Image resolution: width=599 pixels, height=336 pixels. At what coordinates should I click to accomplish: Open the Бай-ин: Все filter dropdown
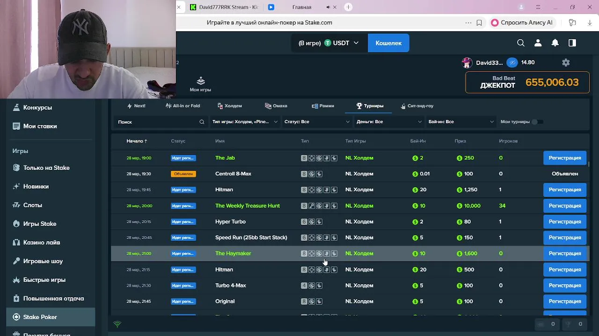point(461,122)
